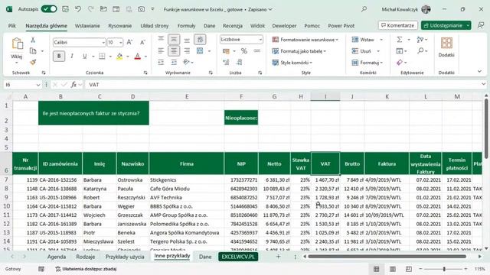Open the Calibri font name dropdown
Screen dimensions: 490x275
(79, 43)
